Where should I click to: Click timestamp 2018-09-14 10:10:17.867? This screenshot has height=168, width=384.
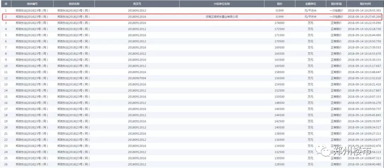pos(364,91)
